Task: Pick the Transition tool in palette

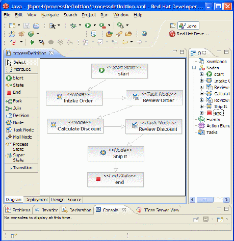Action: pyautogui.click(x=21, y=168)
